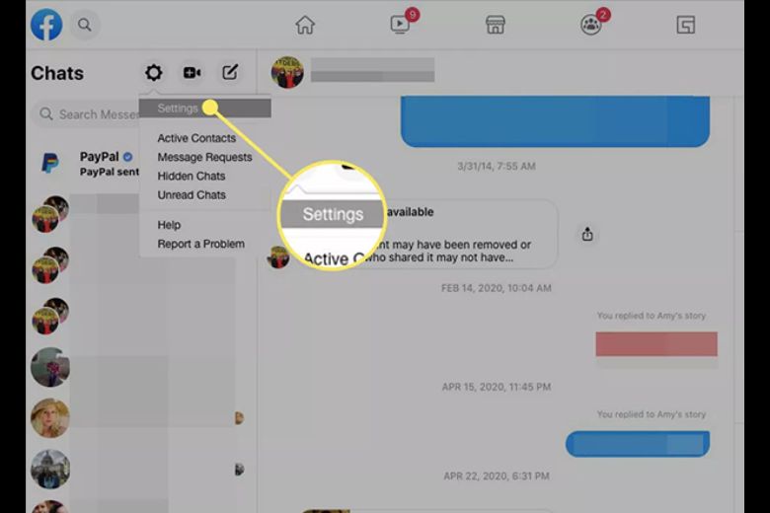The image size is (770, 513).
Task: Open Help menu item
Action: 169,225
